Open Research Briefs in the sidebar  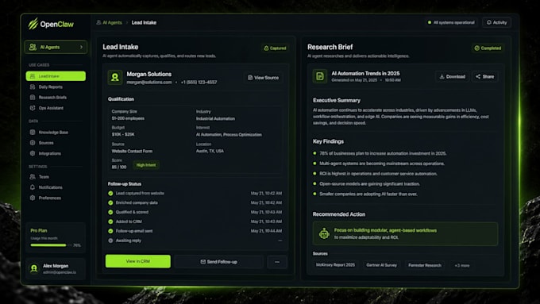click(x=52, y=98)
